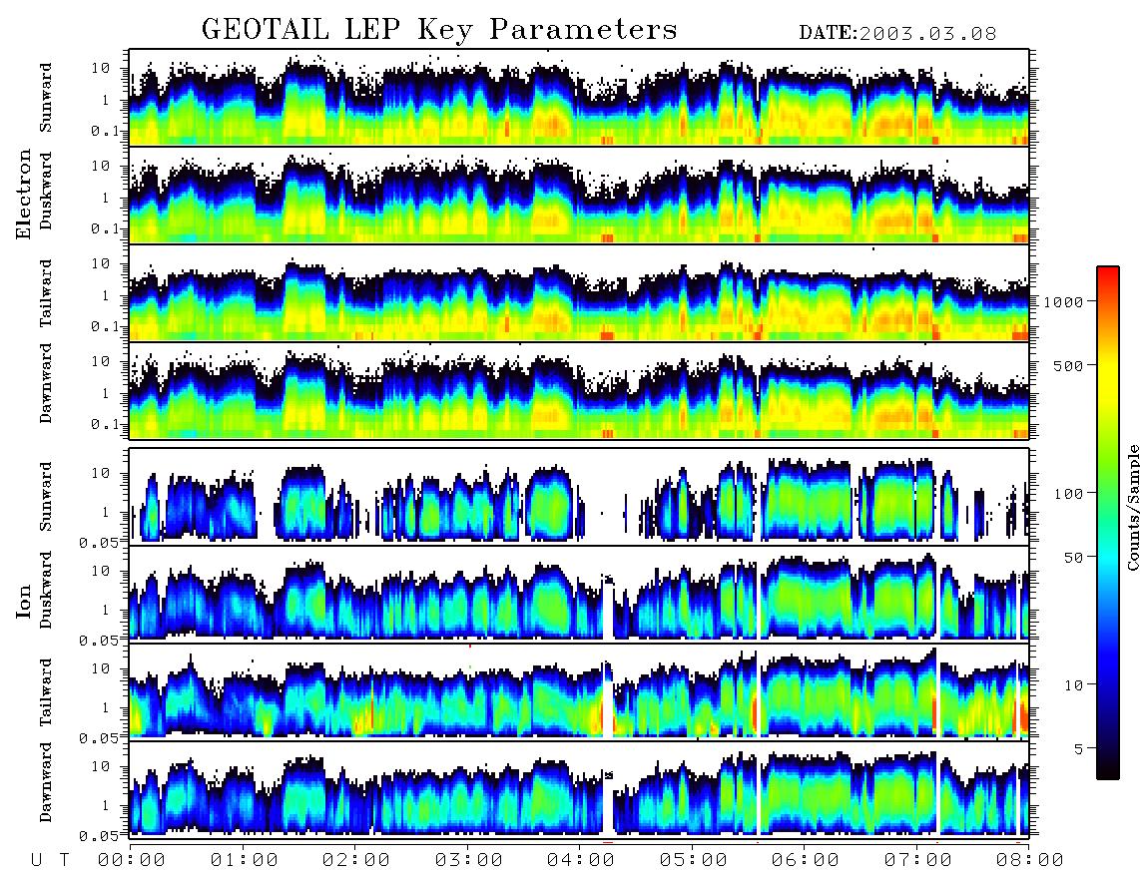1140x878 pixels.
Task: Click inside the Electron Dawnward spectrogram panel
Action: pyautogui.click(x=579, y=390)
